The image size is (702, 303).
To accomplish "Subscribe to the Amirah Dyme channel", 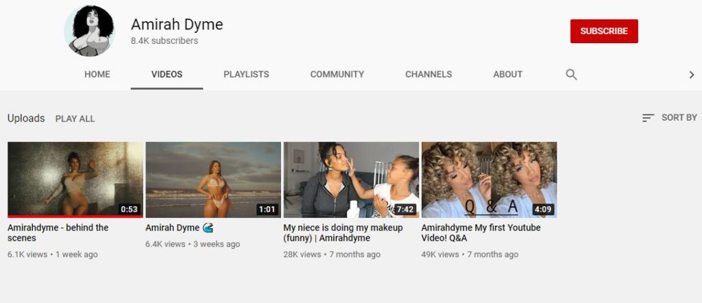I will (x=604, y=31).
